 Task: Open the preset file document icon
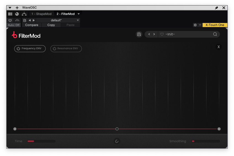coord(25,20)
